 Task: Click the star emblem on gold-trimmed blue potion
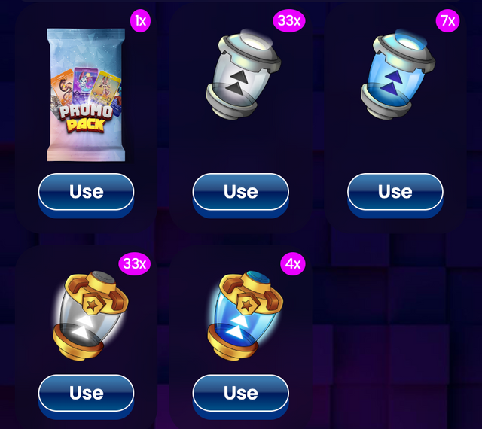[246, 304]
